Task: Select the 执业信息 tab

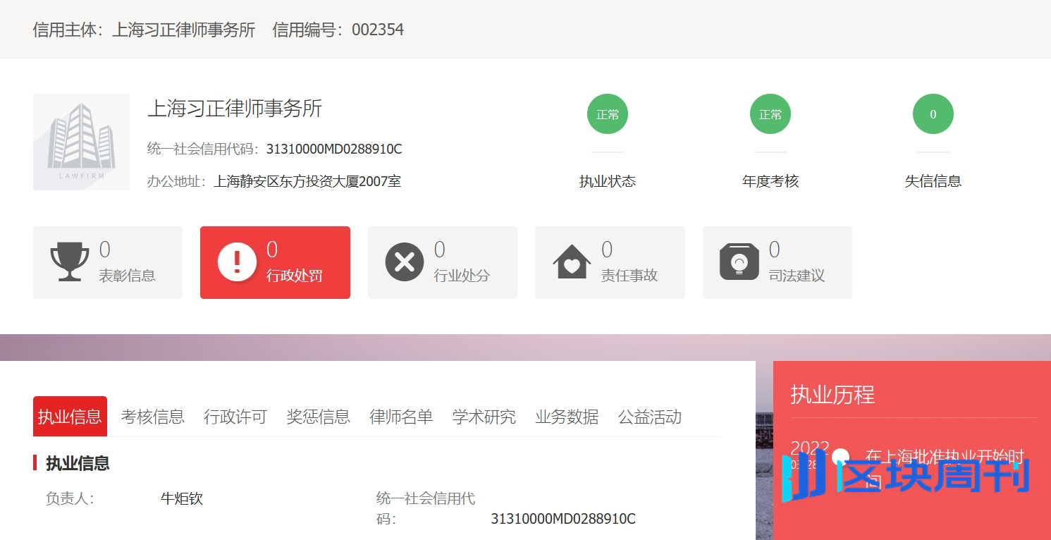Action: click(x=70, y=417)
